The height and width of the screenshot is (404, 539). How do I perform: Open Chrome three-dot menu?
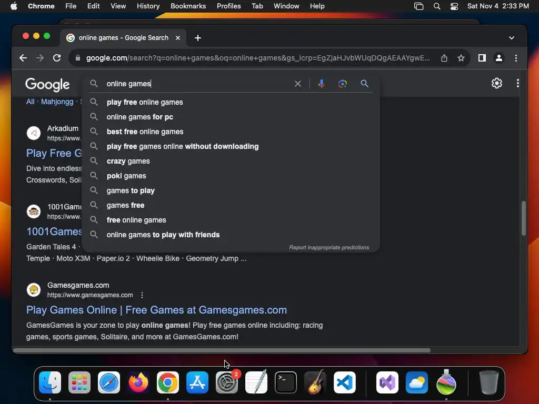516,58
